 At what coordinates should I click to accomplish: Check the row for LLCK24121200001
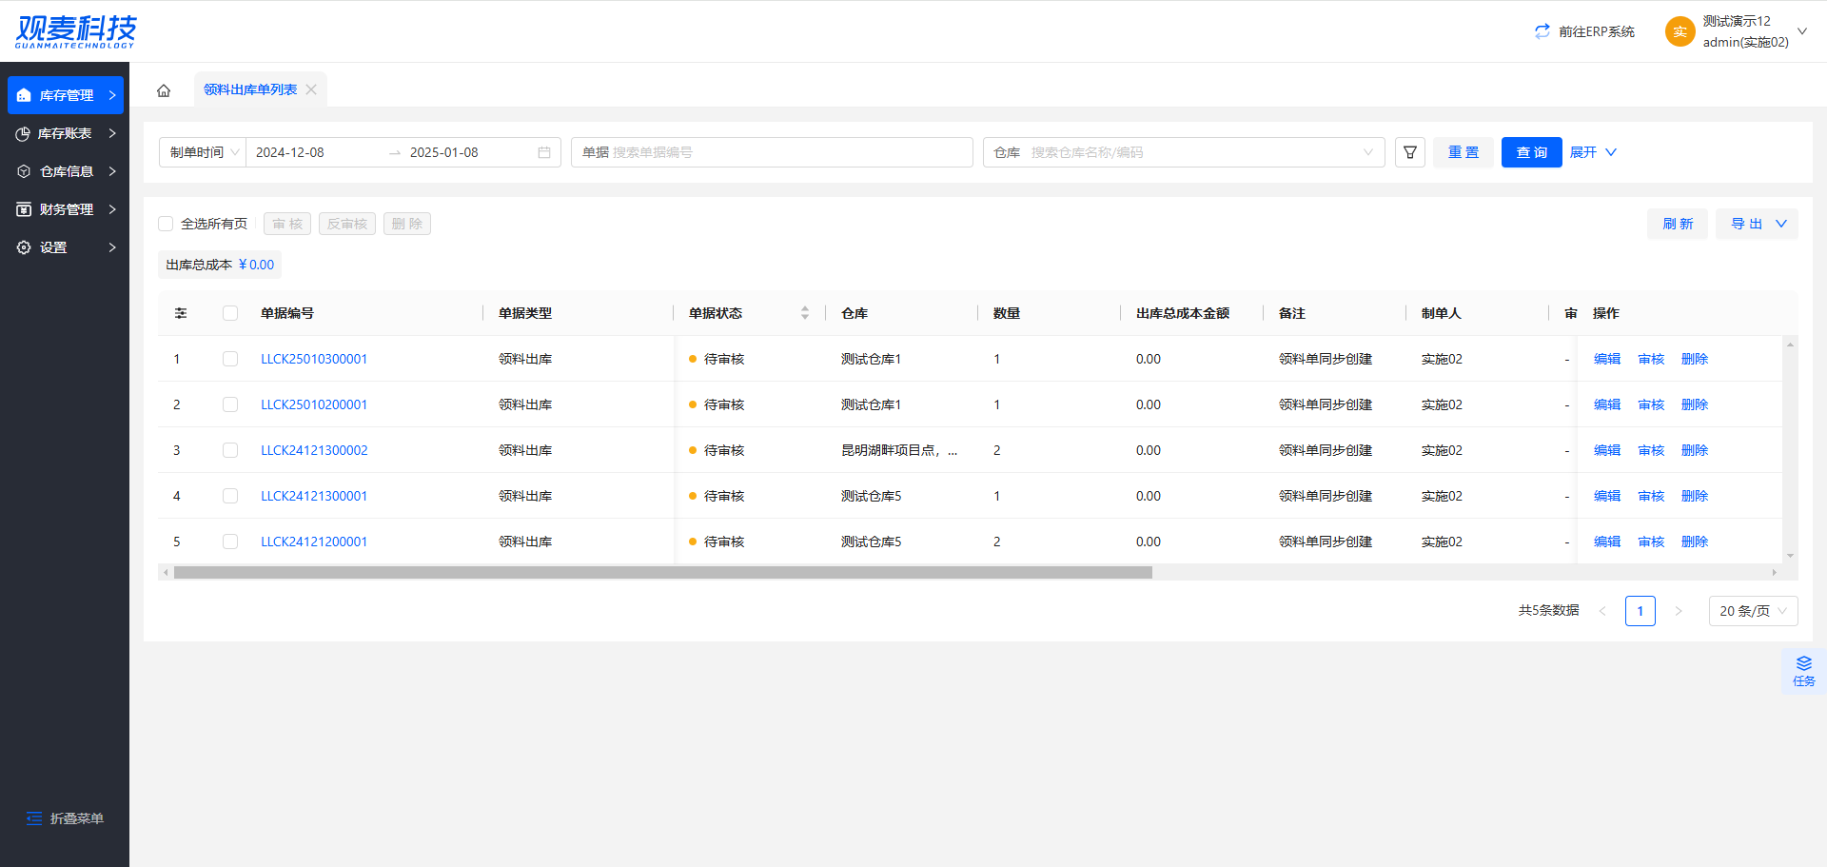click(230, 542)
